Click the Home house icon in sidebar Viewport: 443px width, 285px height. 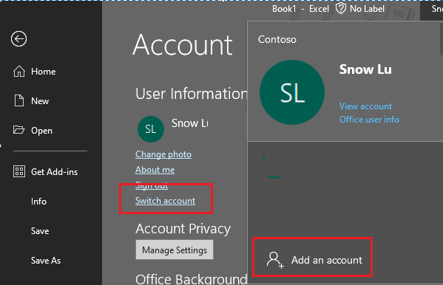[19, 72]
